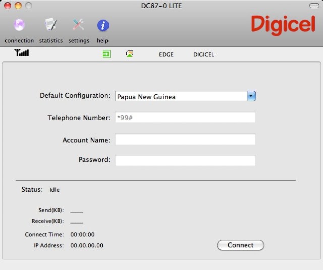The width and height of the screenshot is (323, 270).
Task: Click the DIGICEL operator name label
Action: click(204, 54)
